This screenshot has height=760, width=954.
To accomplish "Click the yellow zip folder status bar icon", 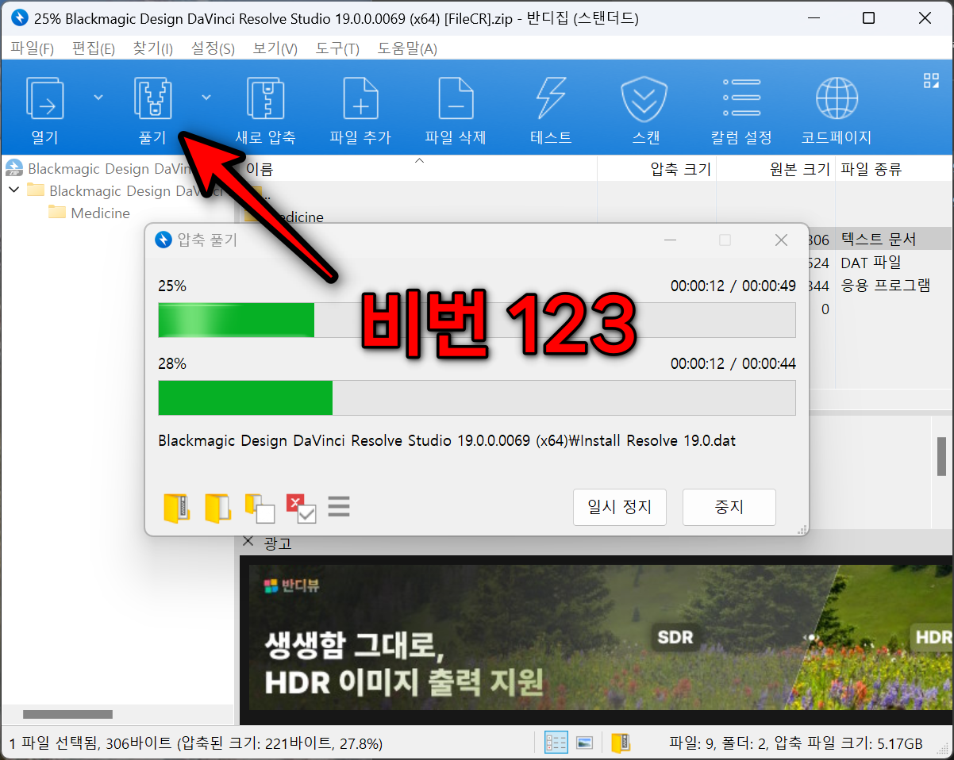I will click(x=621, y=743).
